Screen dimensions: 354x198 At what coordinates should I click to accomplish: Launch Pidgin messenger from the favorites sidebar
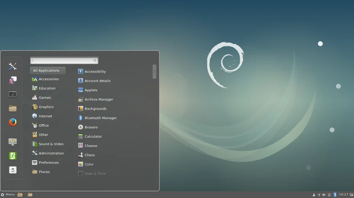pyautogui.click(x=12, y=81)
